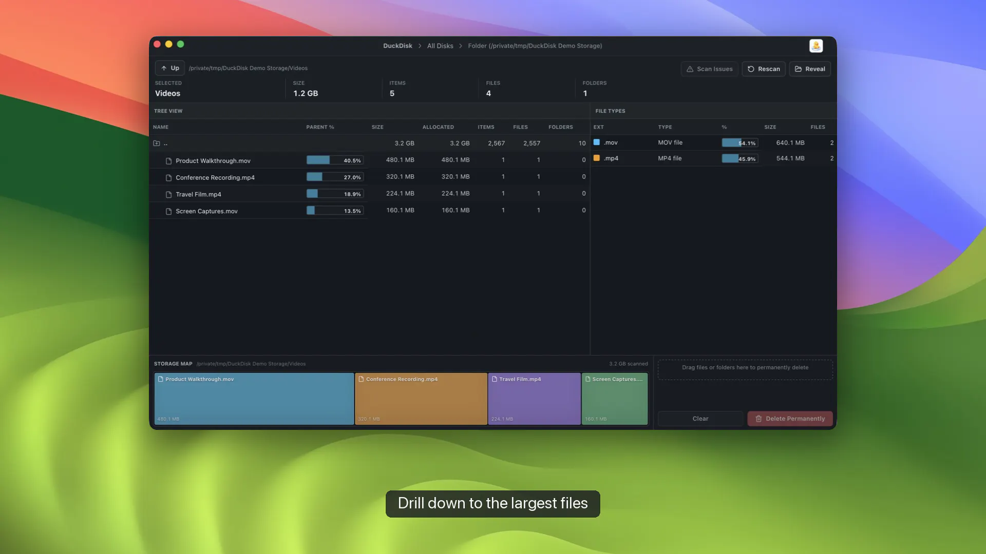Click the 54.1% file type bar
Screen dimensions: 986x554
click(740, 143)
